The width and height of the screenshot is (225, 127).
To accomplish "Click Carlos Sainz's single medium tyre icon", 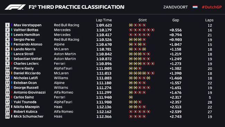I will pyautogui.click(x=131, y=97).
